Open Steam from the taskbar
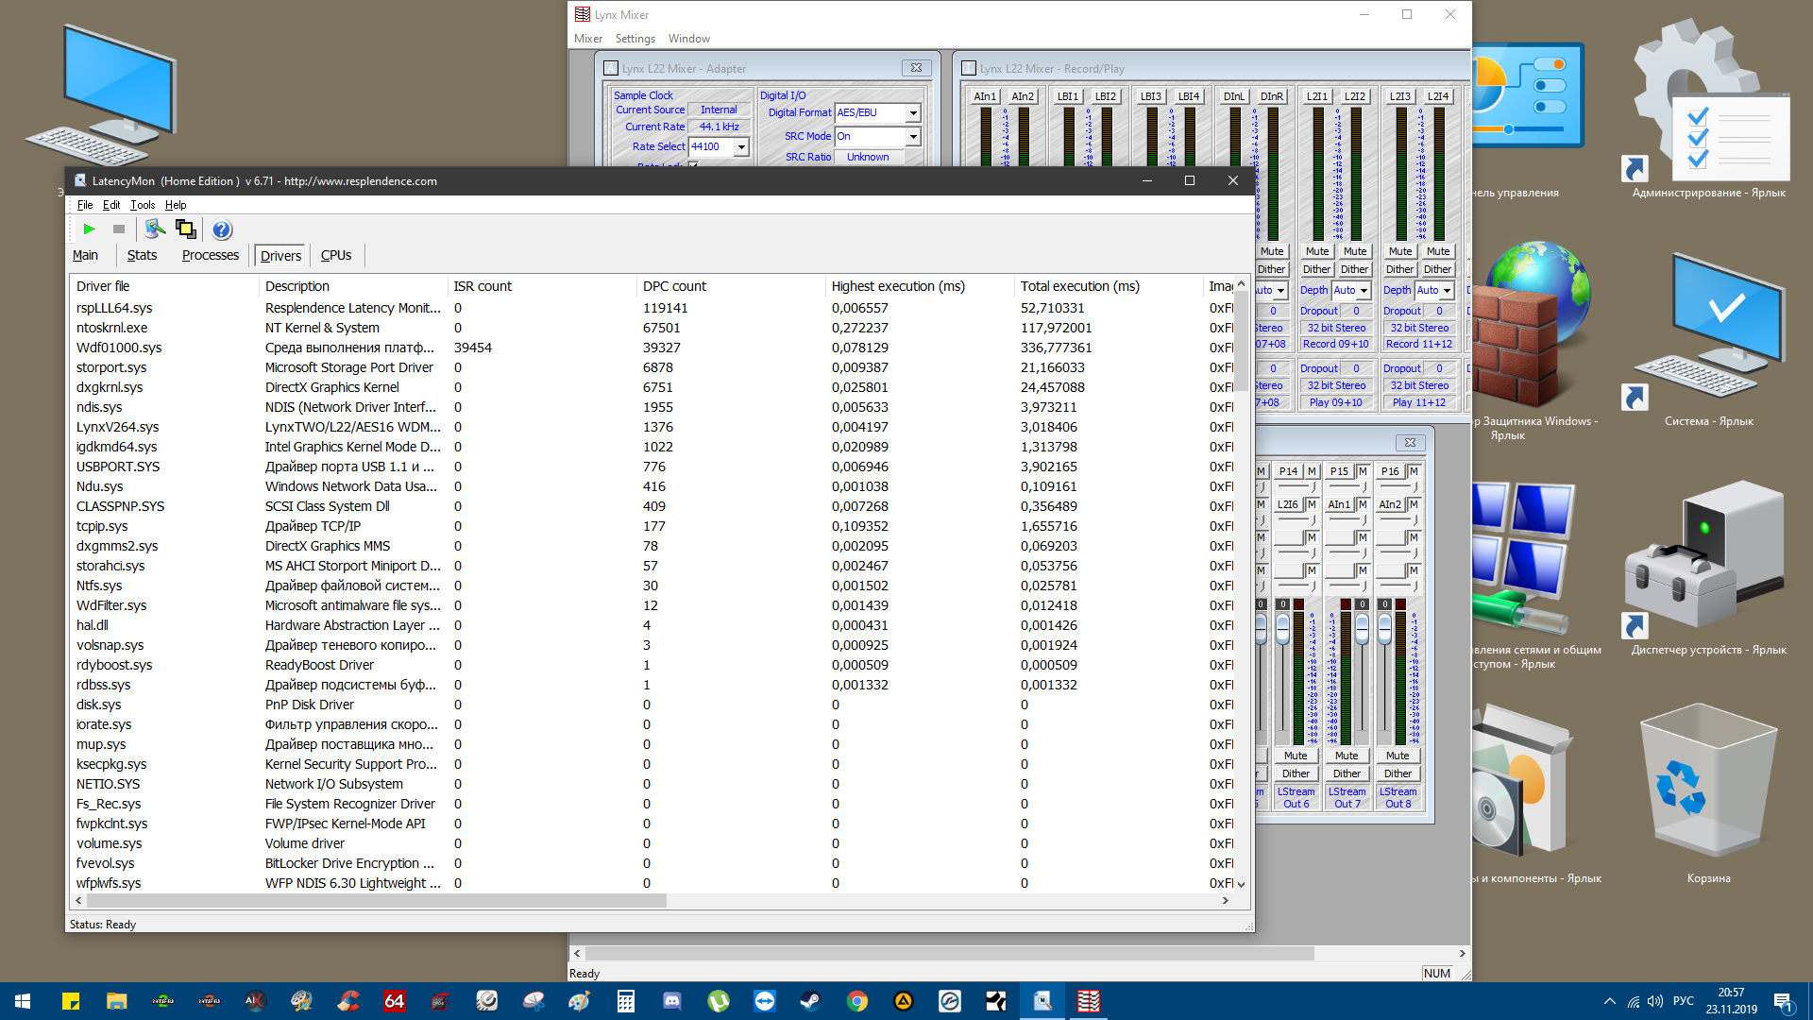Image resolution: width=1813 pixels, height=1020 pixels. click(810, 1001)
